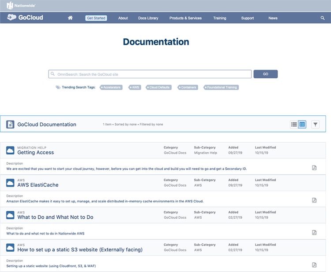Screen dimensions: 331x272
Task: Click 'Migration Help' sub-category value
Action: pos(205,153)
